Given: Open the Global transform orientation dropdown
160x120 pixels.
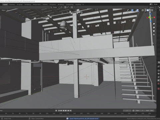Looking at the screenshot, I should (x=55, y=7).
